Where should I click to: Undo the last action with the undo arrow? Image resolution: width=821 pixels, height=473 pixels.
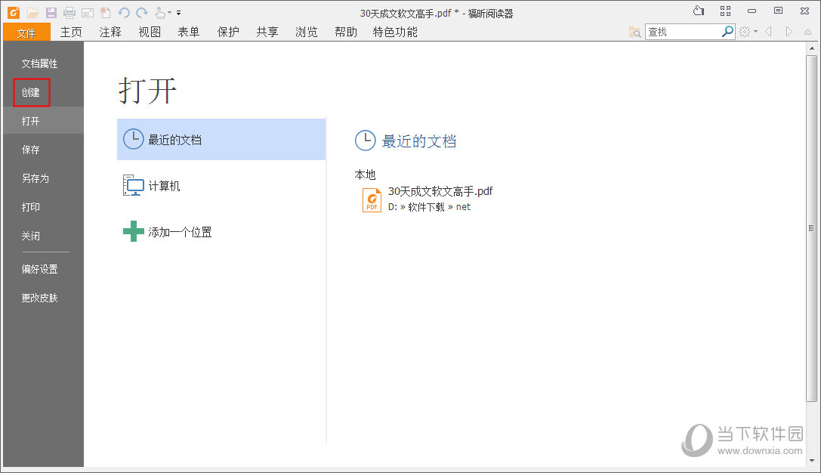coord(122,12)
